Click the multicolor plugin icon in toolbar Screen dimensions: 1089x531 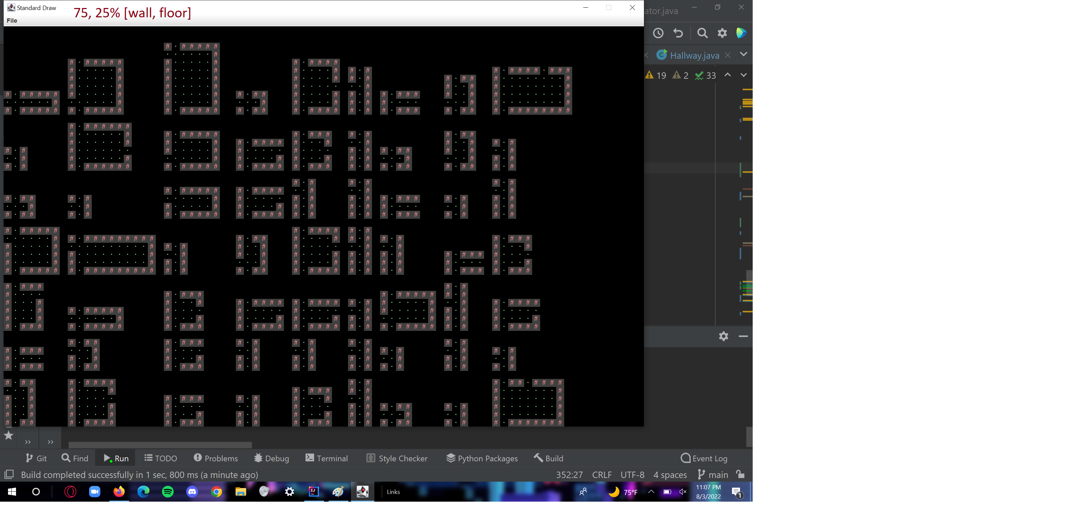(x=741, y=33)
